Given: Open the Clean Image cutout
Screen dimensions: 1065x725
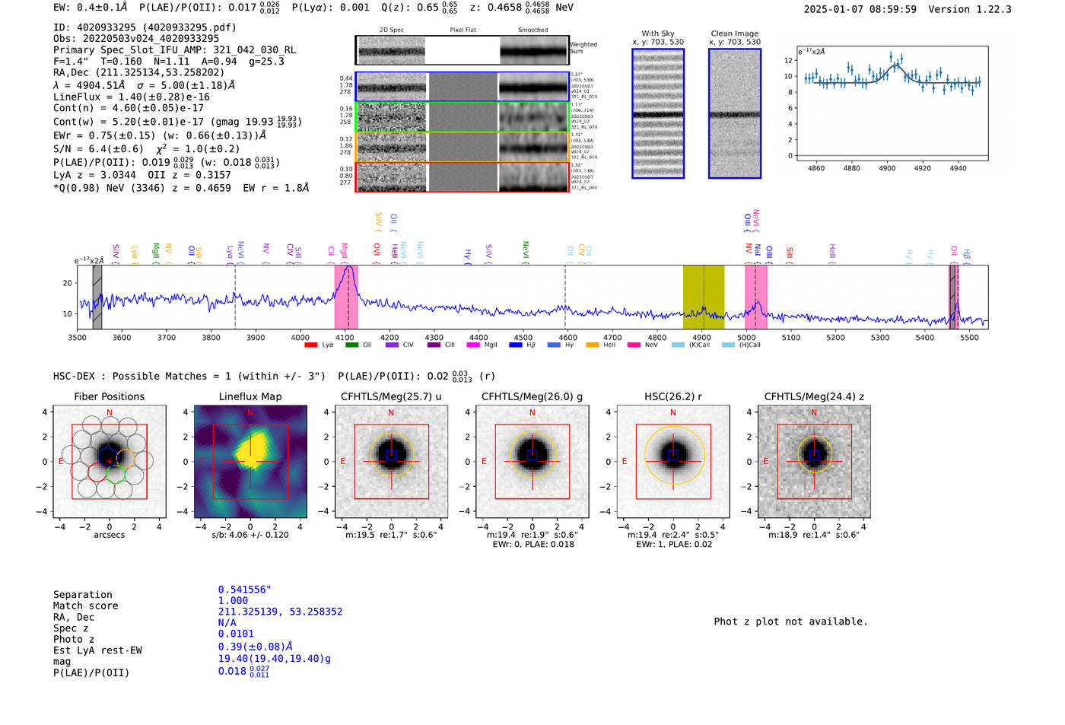Looking at the screenshot, I should [x=735, y=113].
